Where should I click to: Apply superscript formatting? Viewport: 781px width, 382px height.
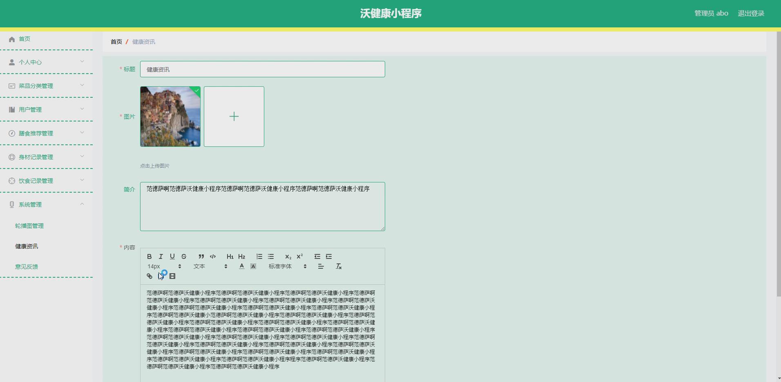tap(299, 256)
